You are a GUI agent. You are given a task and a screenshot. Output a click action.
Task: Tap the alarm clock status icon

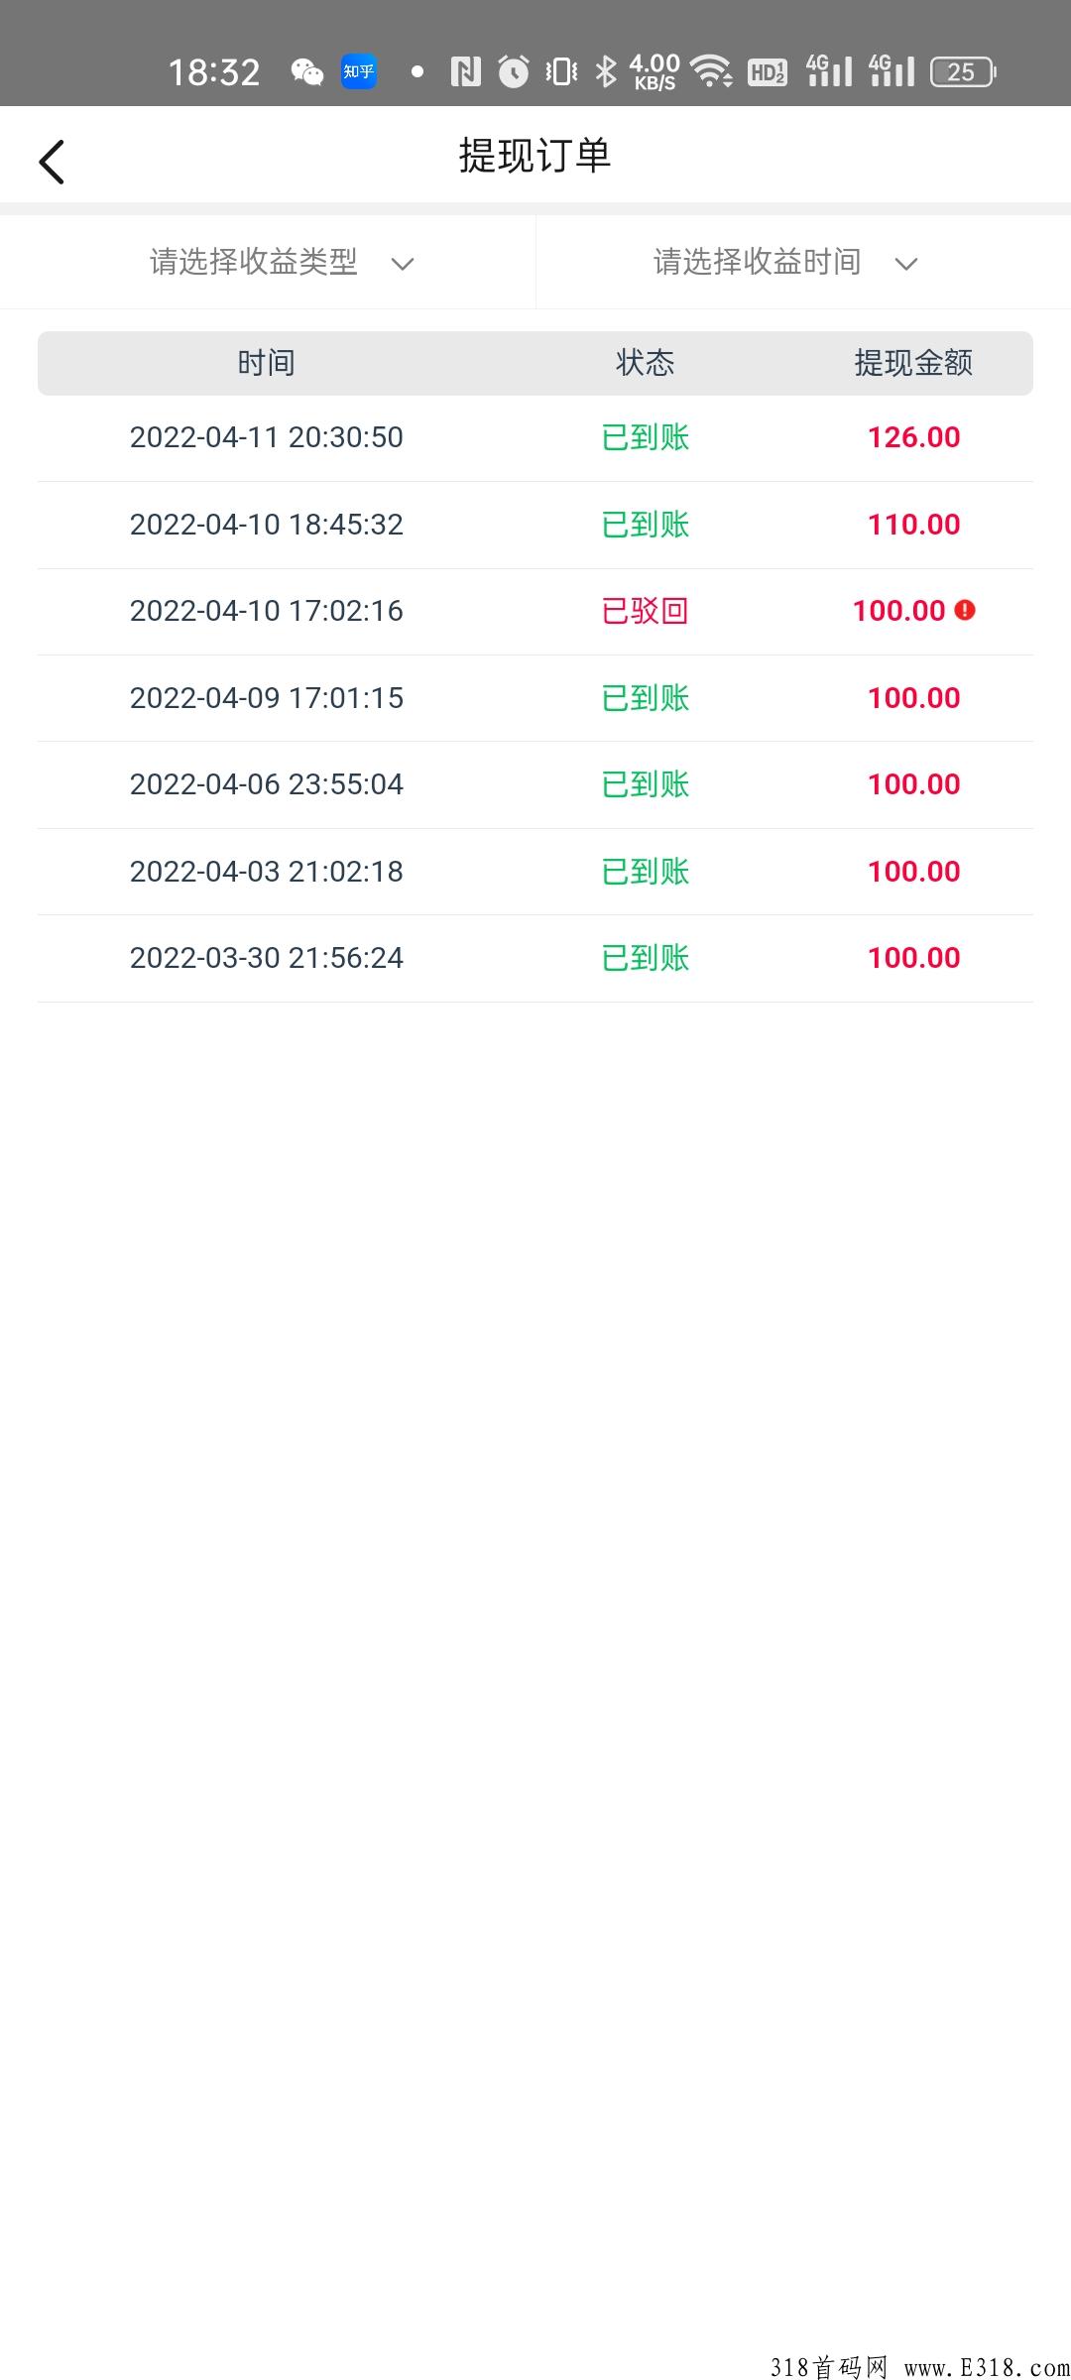coord(513,71)
